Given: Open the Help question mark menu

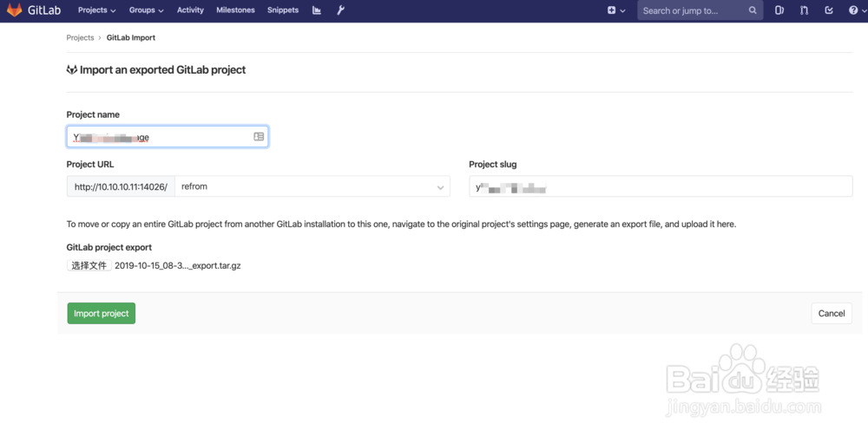Looking at the screenshot, I should tap(857, 10).
